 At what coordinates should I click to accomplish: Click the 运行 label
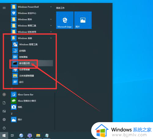[21, 82]
